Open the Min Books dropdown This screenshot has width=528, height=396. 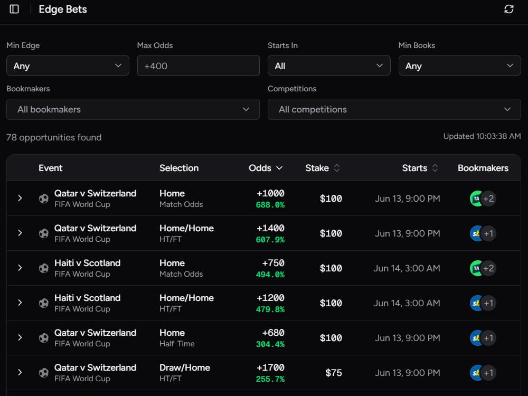(x=459, y=65)
